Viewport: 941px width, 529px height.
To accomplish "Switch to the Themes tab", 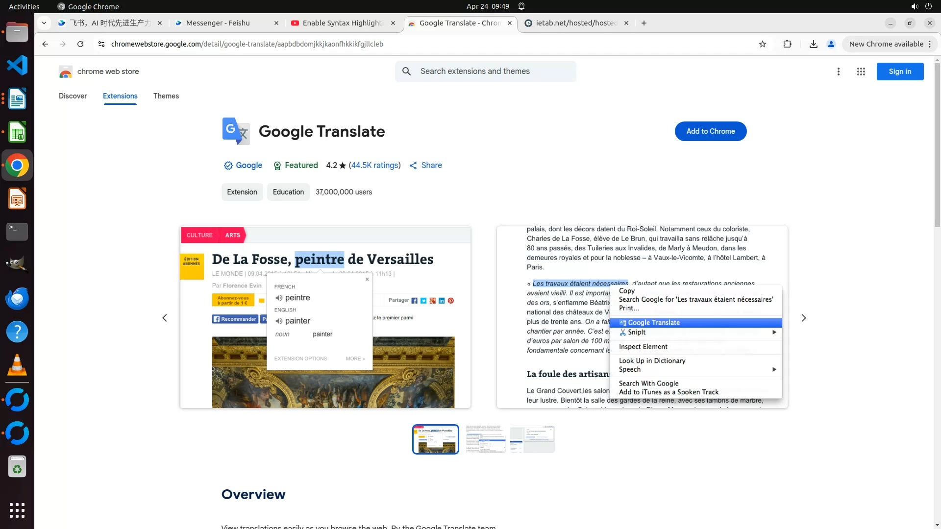I will click(166, 96).
